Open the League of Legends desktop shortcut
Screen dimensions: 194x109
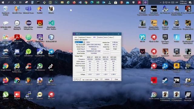click(165, 25)
